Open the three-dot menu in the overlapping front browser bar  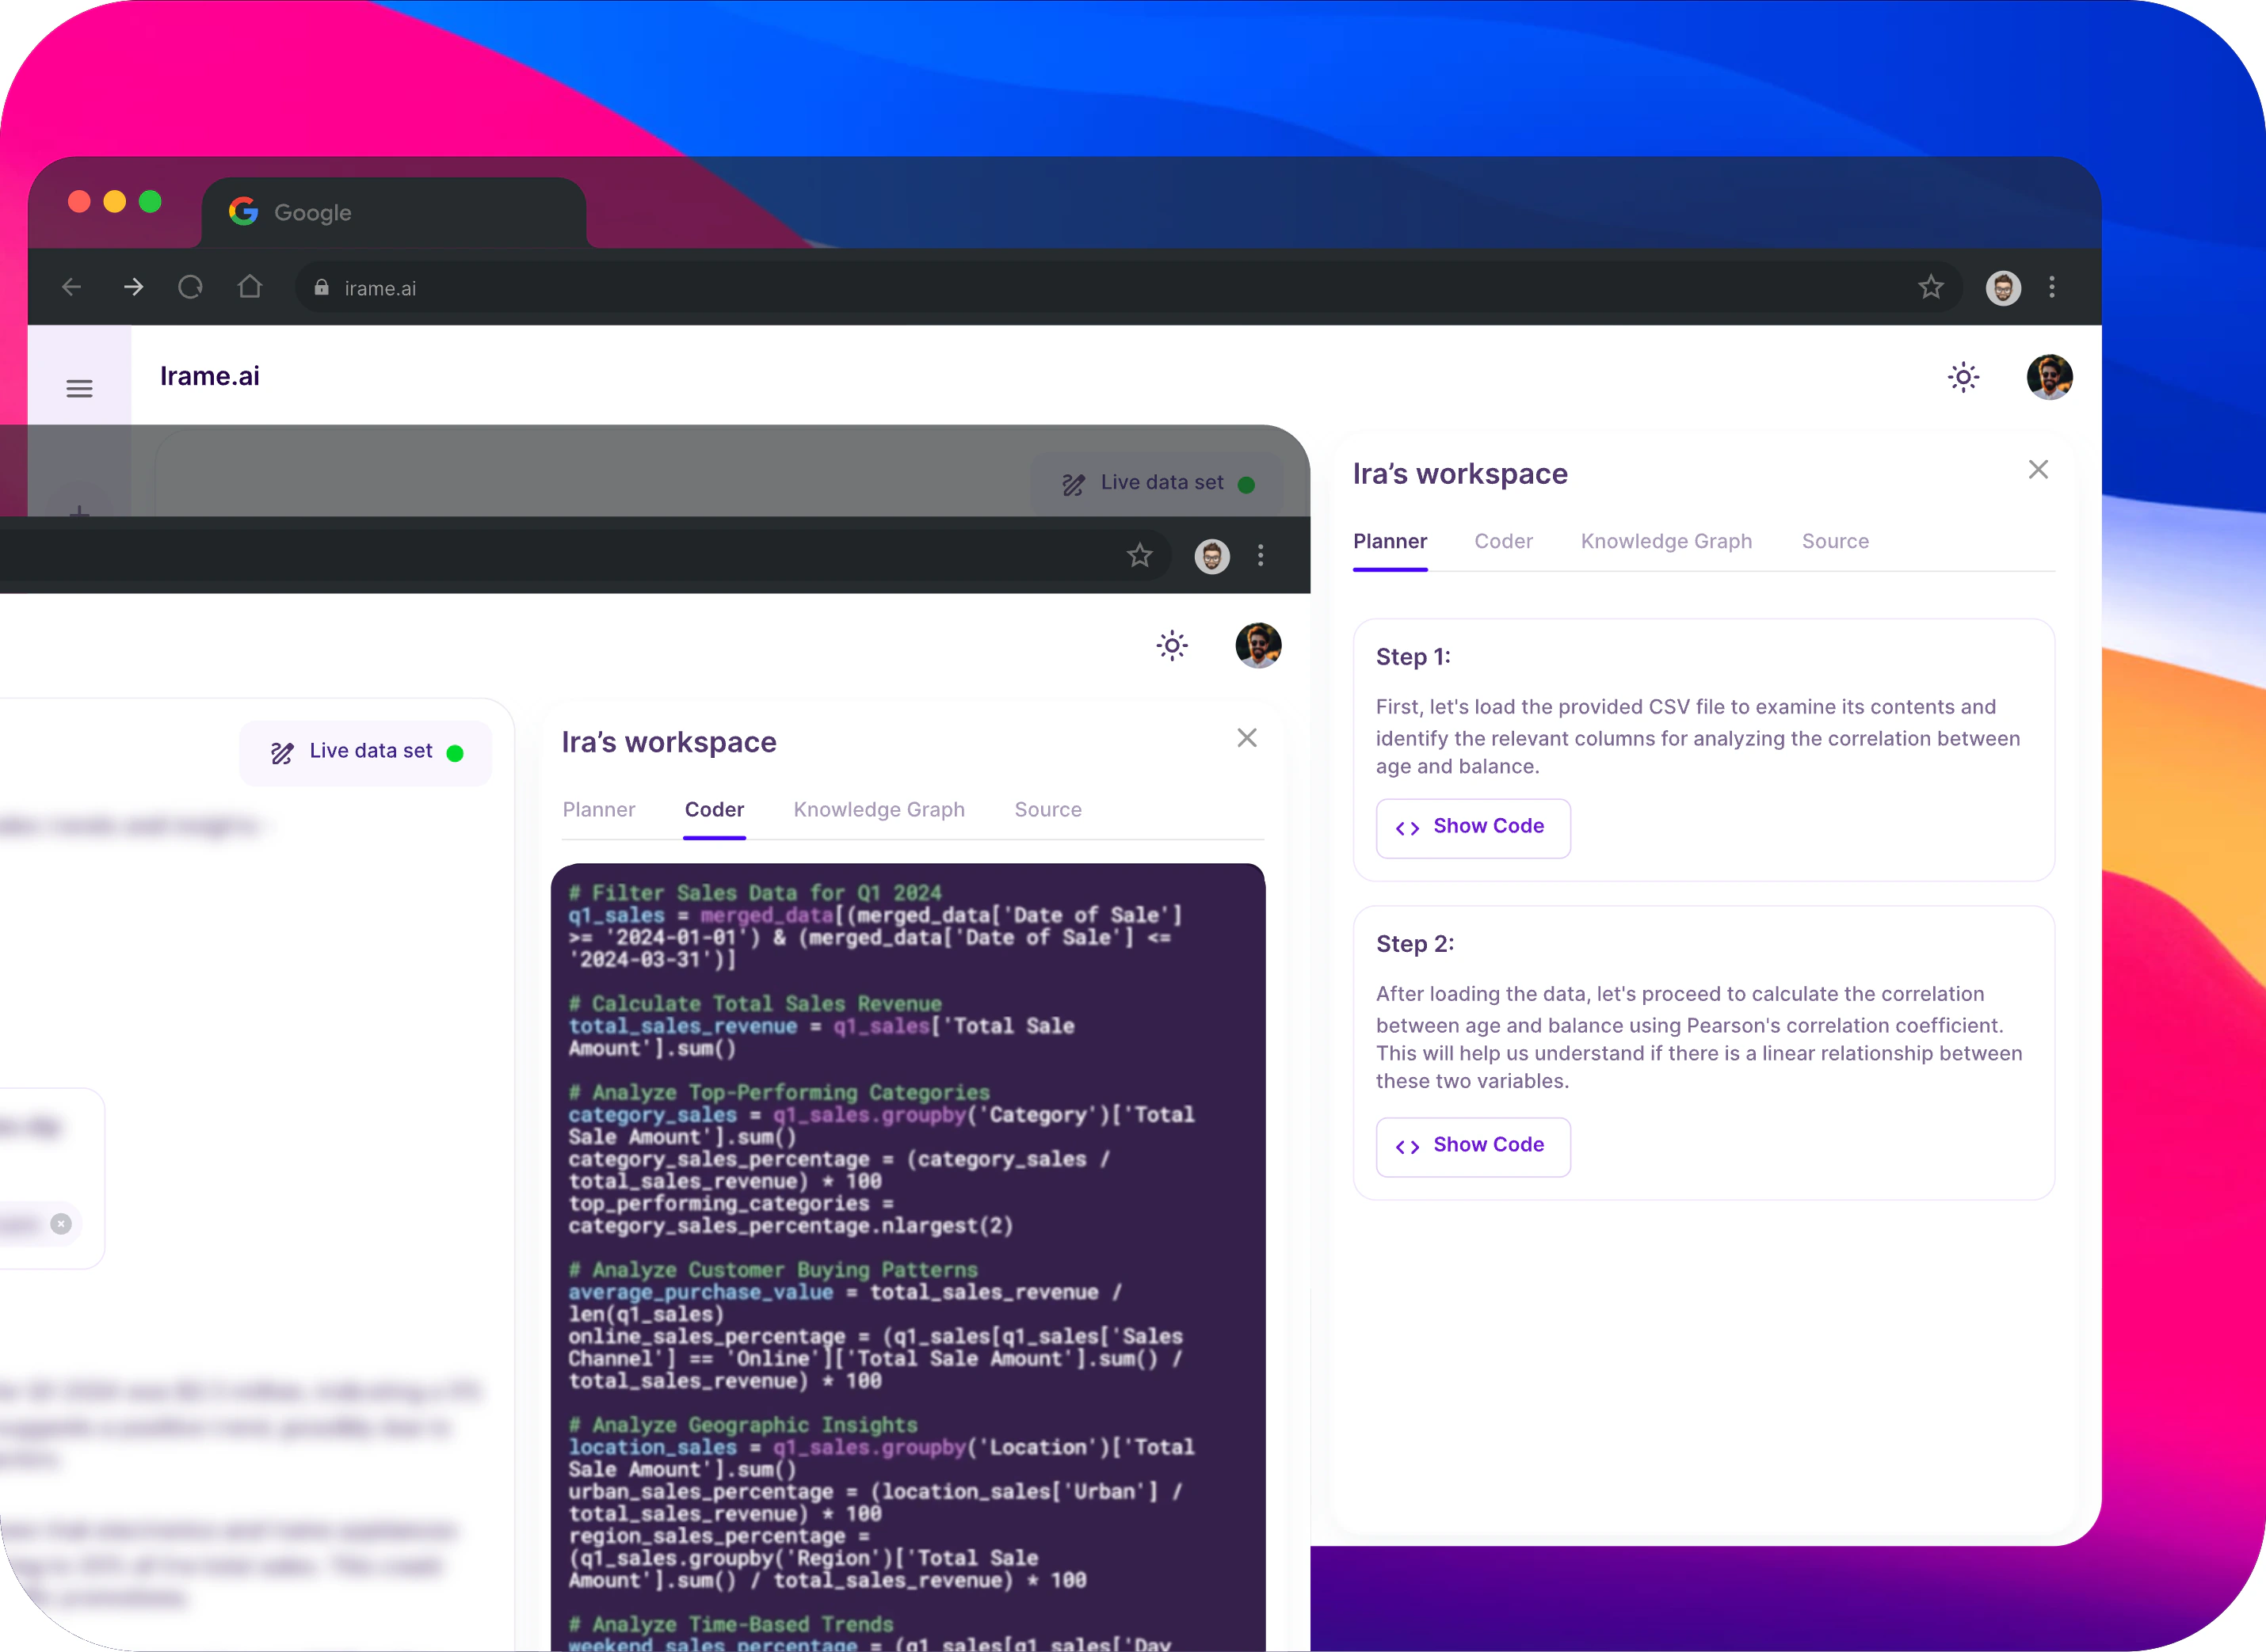1261,556
